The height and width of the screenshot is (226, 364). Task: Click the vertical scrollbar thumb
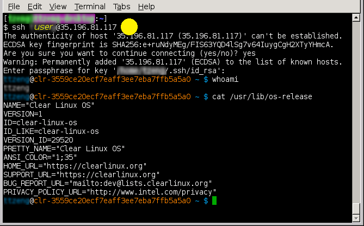pyautogui.click(x=356, y=209)
